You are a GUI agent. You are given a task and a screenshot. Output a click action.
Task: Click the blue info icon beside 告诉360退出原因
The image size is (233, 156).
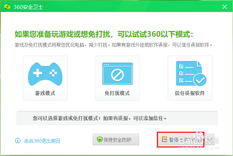pos(18,141)
